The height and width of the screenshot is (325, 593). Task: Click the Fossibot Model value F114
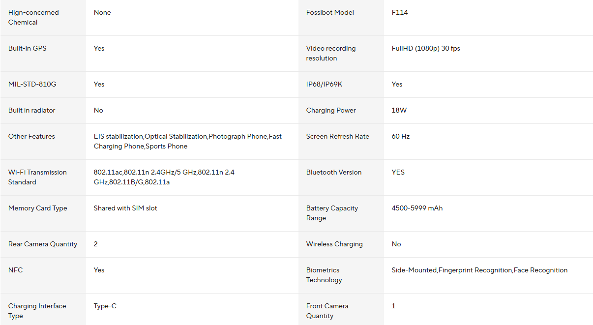[x=400, y=13]
